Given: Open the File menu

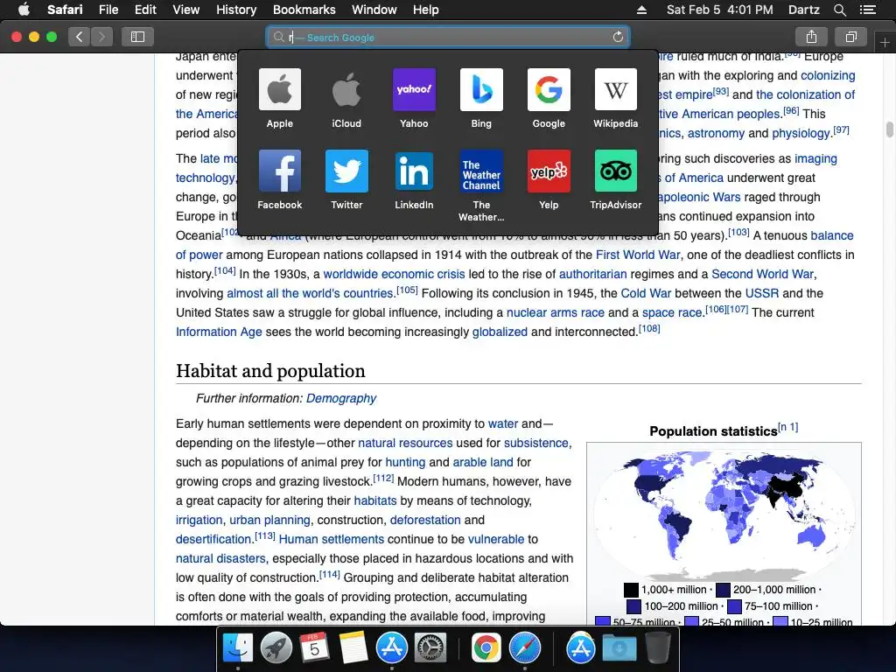Looking at the screenshot, I should pyautogui.click(x=108, y=10).
